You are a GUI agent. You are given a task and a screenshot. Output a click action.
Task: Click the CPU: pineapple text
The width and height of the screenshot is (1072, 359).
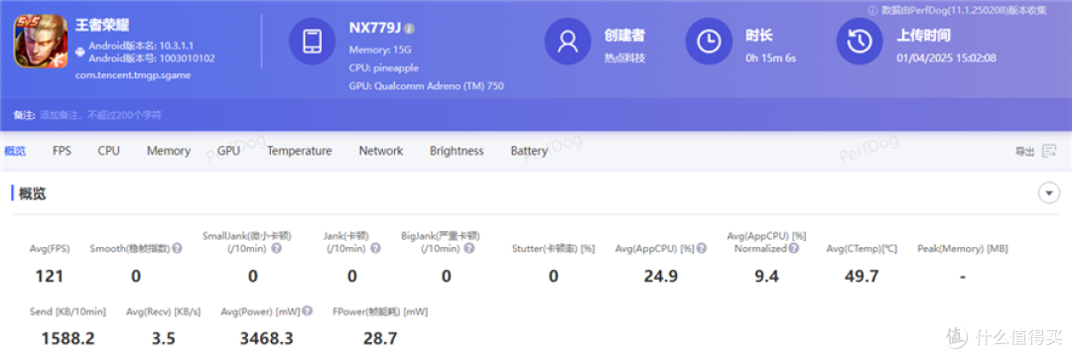pos(383,68)
